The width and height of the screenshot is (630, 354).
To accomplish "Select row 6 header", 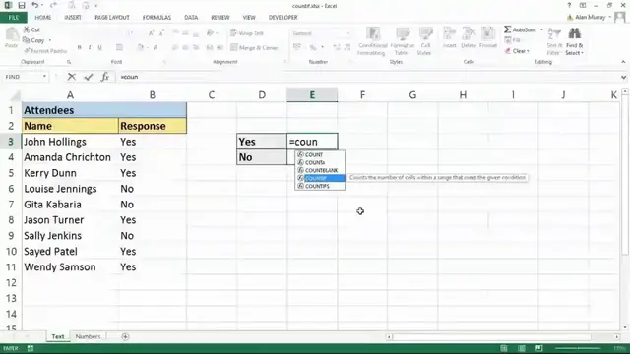I will pyautogui.click(x=11, y=189).
